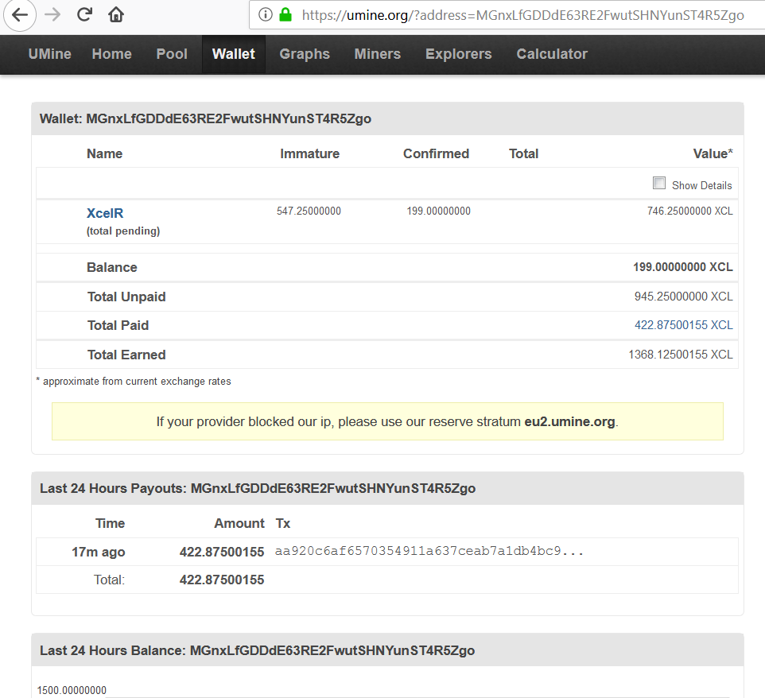This screenshot has height=698, width=765.
Task: Click the 17m ago payout time
Action: coord(98,553)
